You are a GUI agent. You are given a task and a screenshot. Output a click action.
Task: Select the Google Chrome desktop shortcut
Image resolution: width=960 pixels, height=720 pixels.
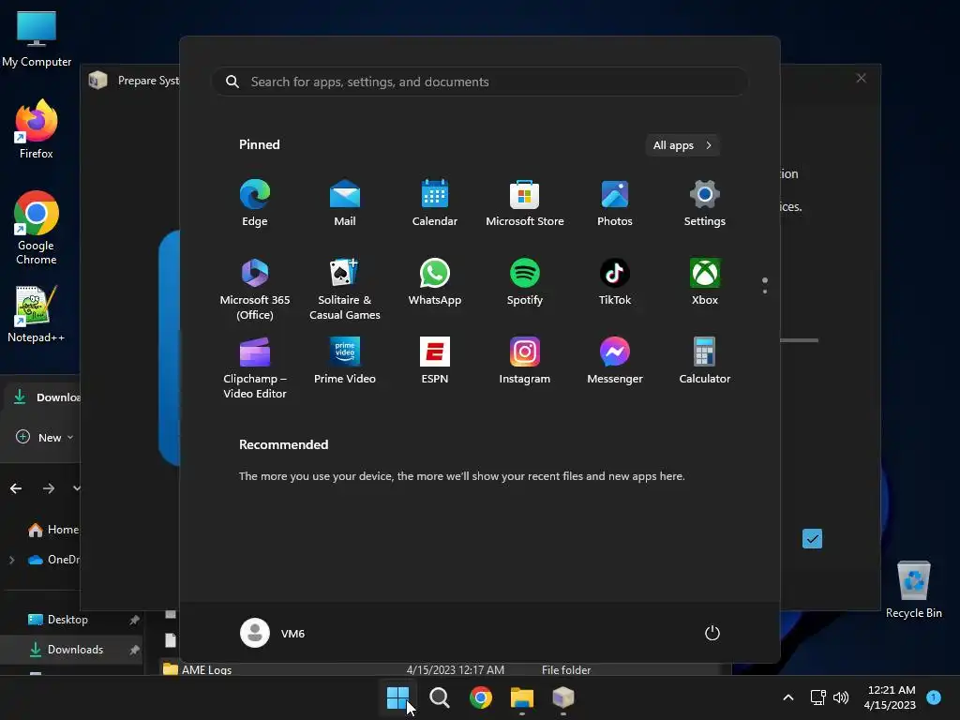pos(37,228)
